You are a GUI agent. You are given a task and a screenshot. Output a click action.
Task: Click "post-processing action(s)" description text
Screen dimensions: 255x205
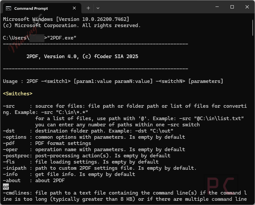(72, 156)
